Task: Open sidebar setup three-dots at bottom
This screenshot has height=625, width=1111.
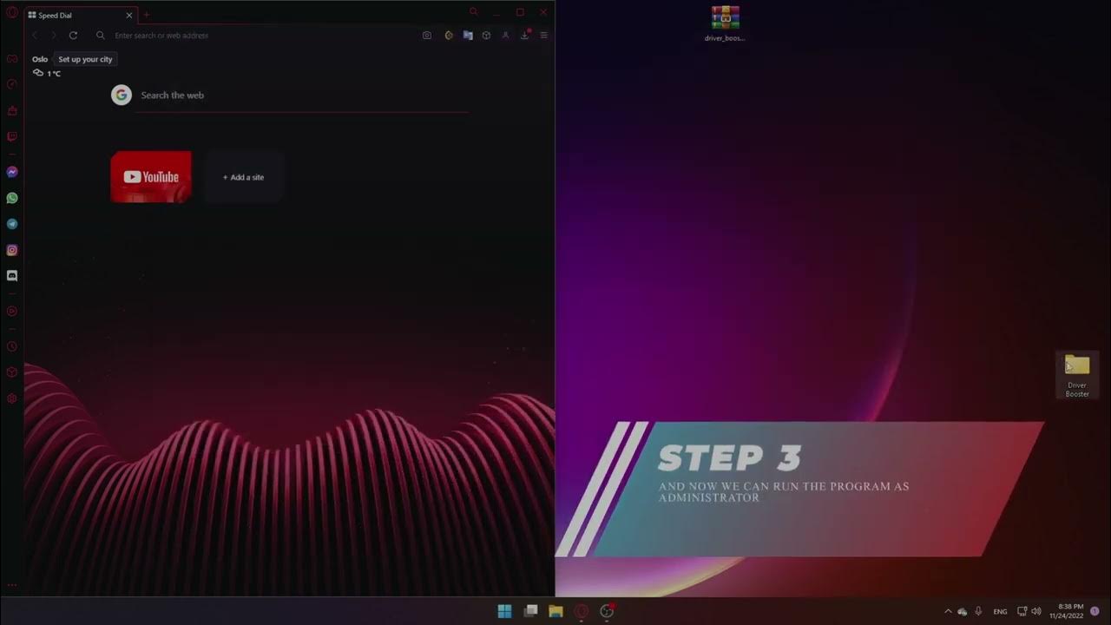Action: click(x=12, y=585)
